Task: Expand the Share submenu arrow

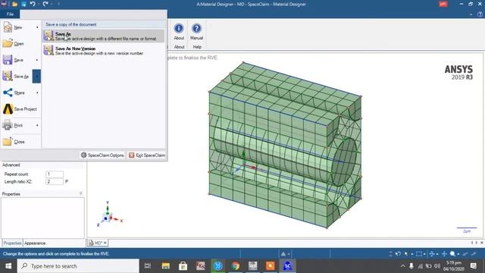Action: 37,93
